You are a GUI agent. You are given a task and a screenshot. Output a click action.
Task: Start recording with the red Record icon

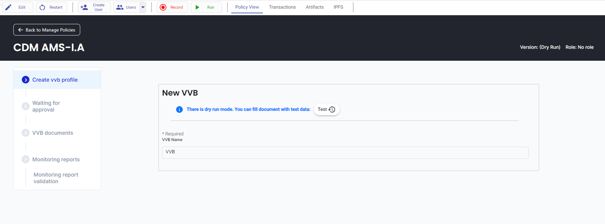pyautogui.click(x=163, y=7)
